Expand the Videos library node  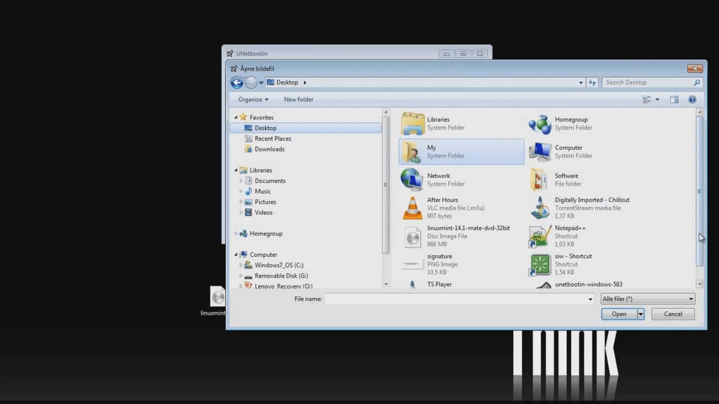coord(241,212)
